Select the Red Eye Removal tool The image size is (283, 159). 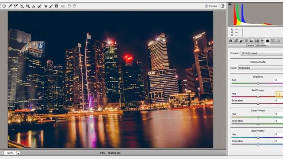click(45, 6)
